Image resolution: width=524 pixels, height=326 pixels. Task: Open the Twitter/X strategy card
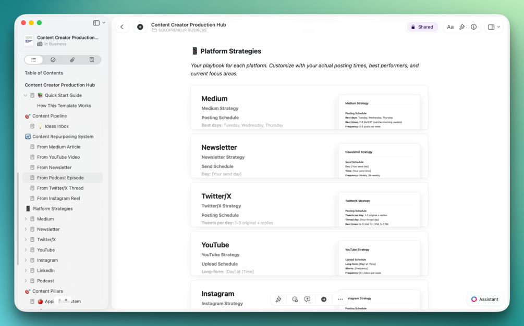click(309, 205)
